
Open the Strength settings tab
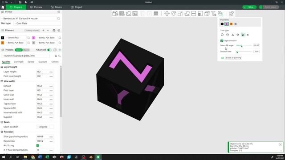click(x=19, y=62)
